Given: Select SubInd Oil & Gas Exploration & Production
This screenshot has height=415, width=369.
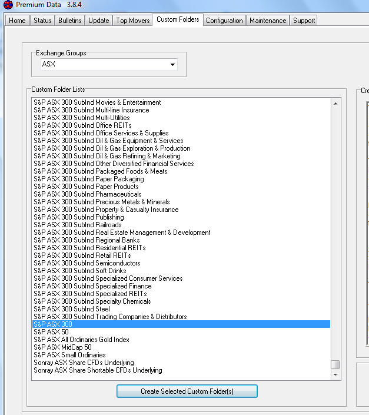Looking at the screenshot, I should click(181, 148).
